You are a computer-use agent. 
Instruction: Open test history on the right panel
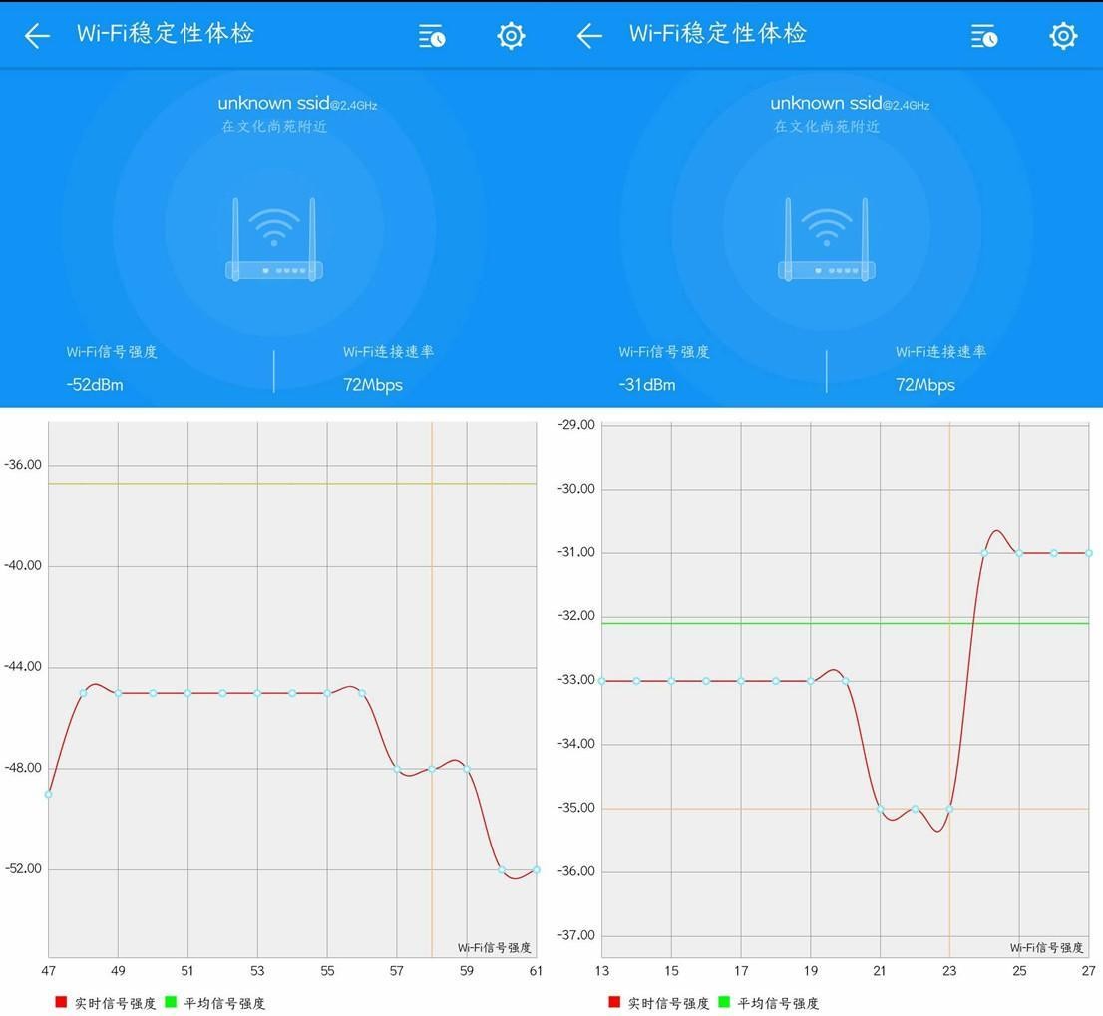coord(983,35)
